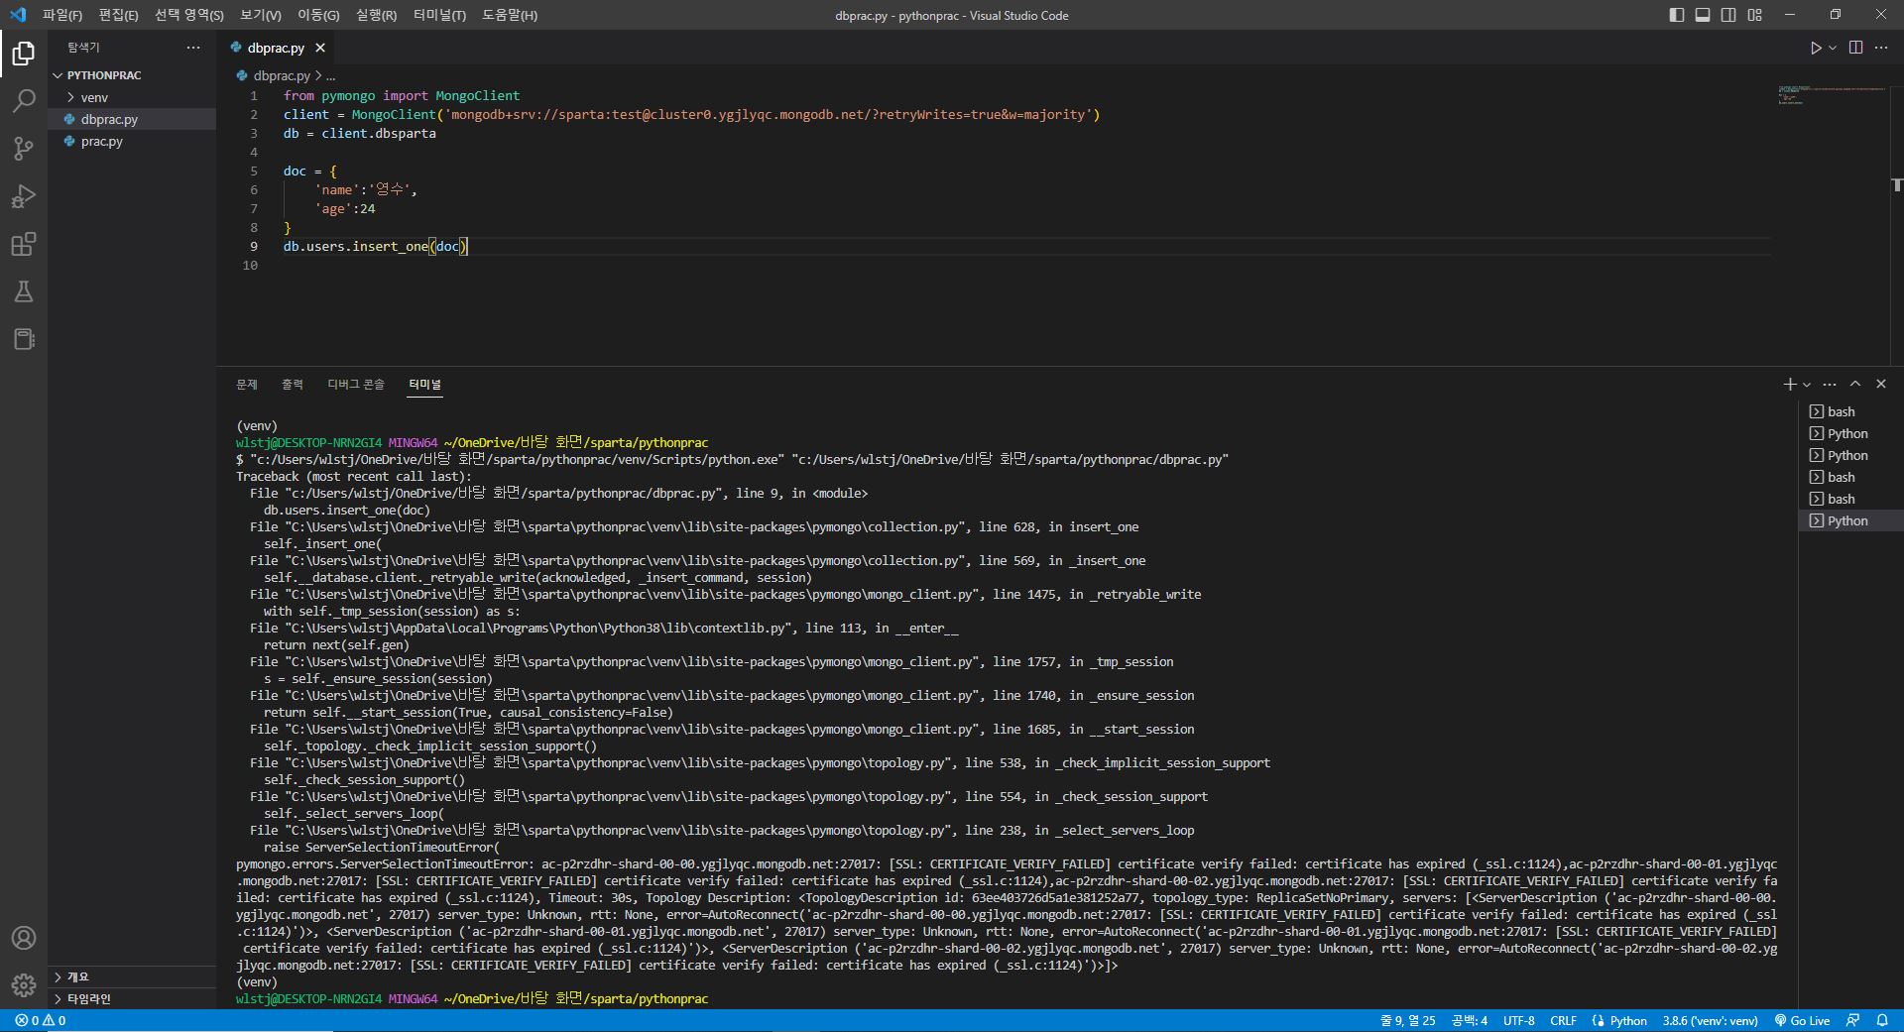
Task: Click the code minimap preview
Action: coord(1830,95)
